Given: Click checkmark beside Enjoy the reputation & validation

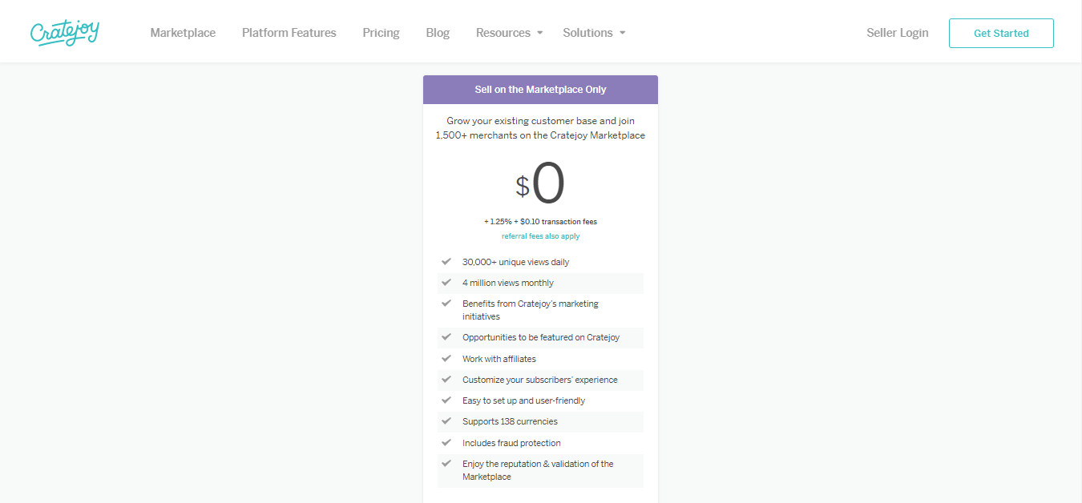Looking at the screenshot, I should tap(446, 463).
